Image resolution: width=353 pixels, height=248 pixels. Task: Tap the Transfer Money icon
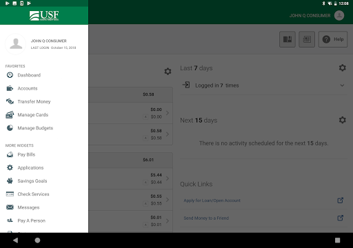[x=10, y=101]
